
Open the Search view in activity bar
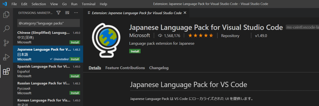coord(6,28)
